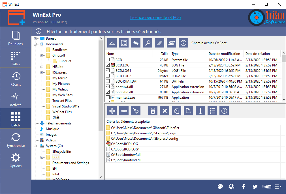Click the list batch toolbar icon
The height and width of the screenshot is (194, 286).
212,111
